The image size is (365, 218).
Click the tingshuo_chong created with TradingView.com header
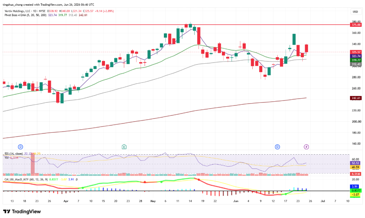pos(48,5)
